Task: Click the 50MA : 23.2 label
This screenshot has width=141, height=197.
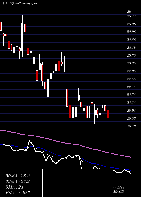Action: coord(17,176)
